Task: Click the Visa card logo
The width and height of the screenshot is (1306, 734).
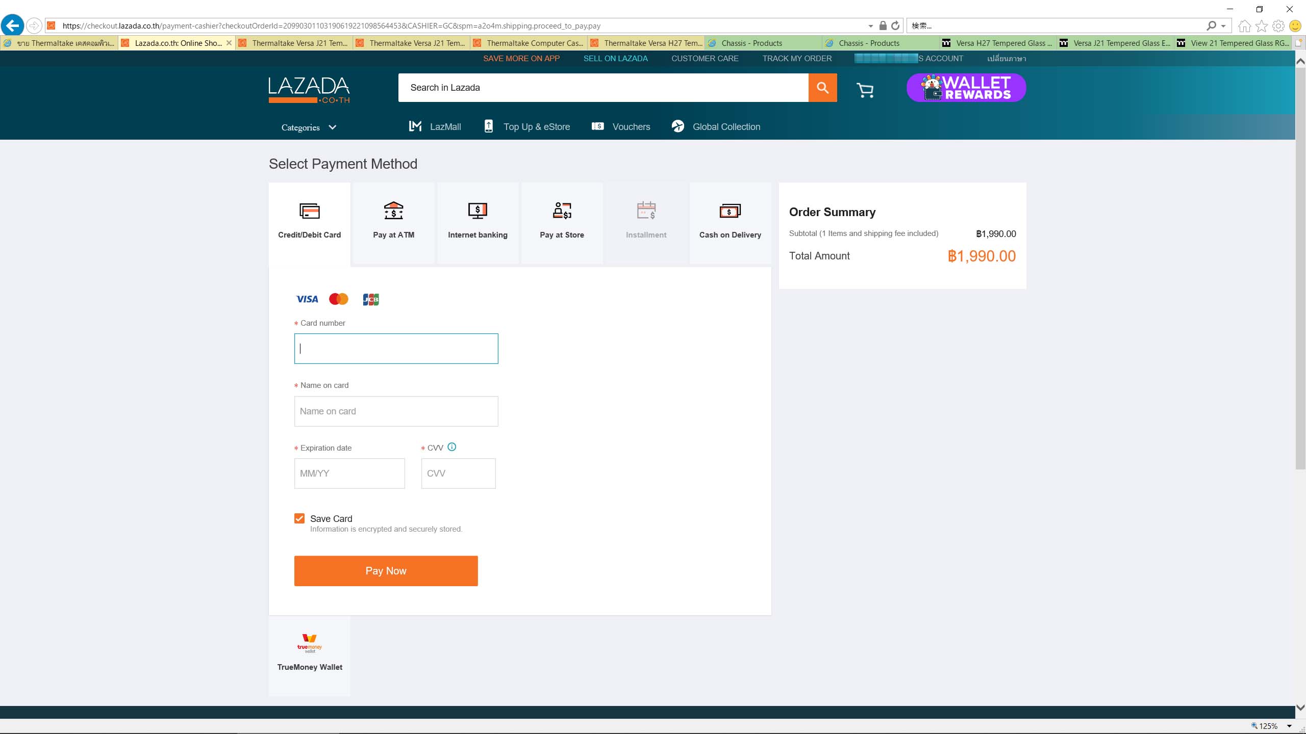Action: tap(307, 299)
